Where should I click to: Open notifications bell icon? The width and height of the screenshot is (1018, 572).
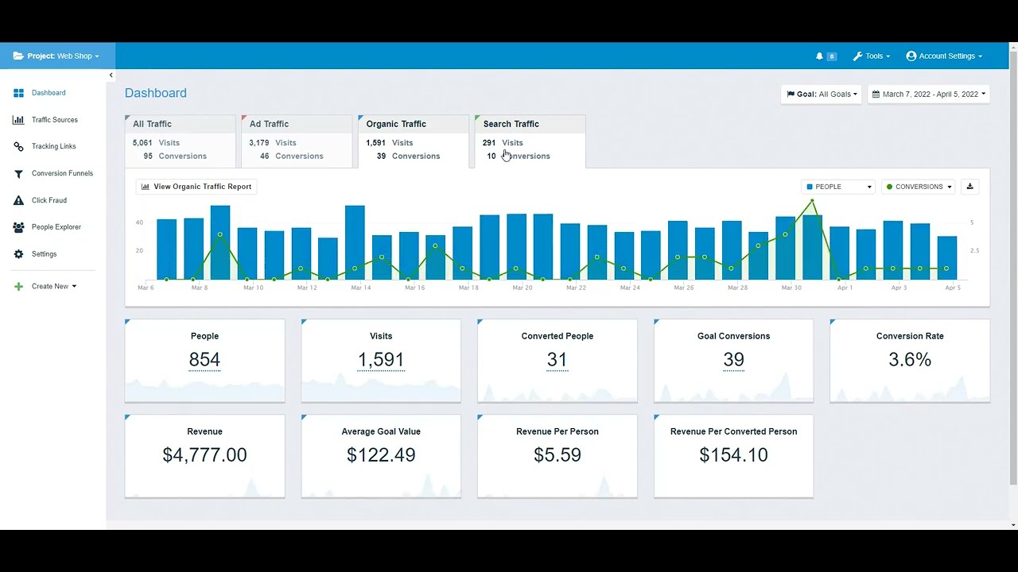pos(819,56)
